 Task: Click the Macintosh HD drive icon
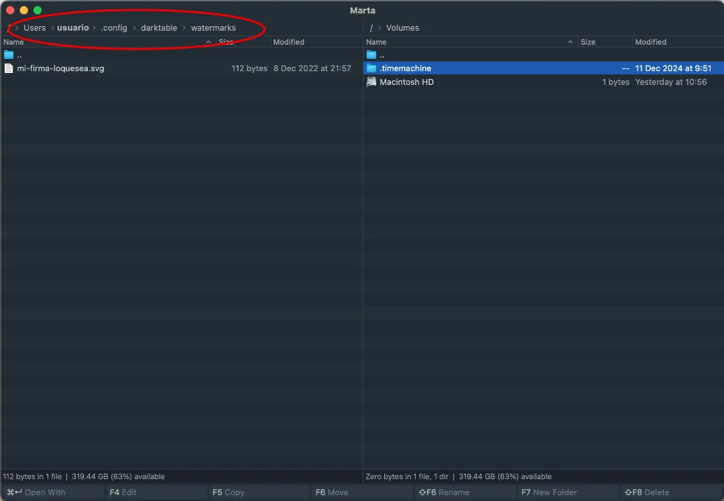point(371,82)
